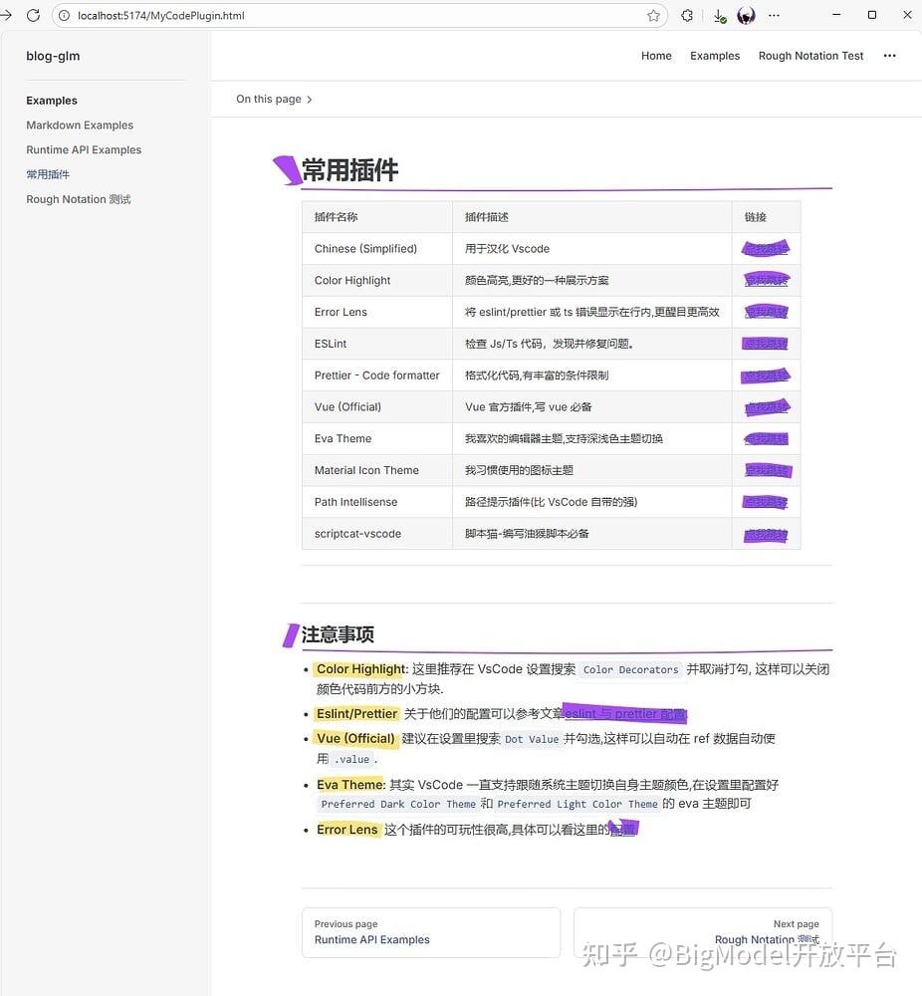Screen dimensions: 922x996
Task: Open the Path Intellisense link
Action: point(765,502)
